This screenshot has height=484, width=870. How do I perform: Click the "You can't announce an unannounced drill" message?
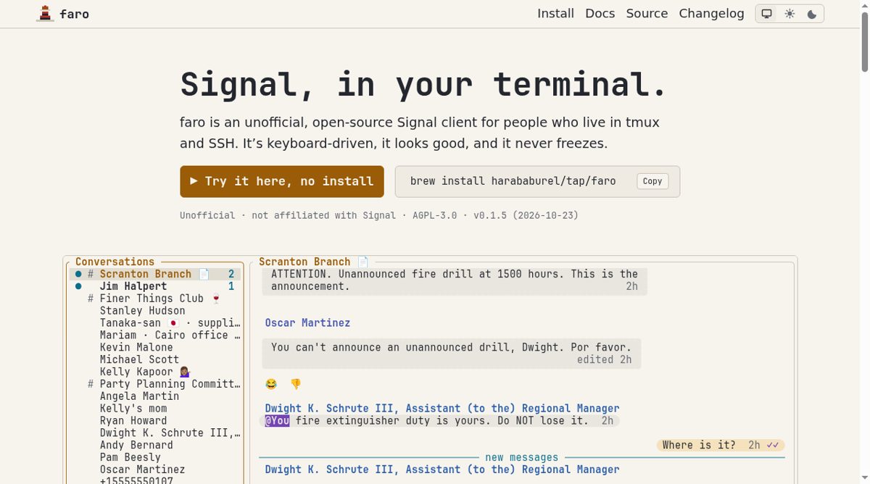click(x=452, y=353)
